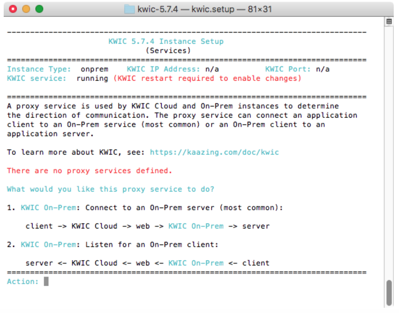Maximize the terminal with green button
The image size is (399, 313).
[39, 9]
